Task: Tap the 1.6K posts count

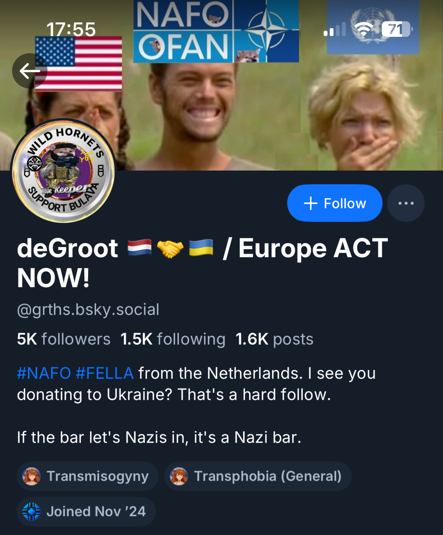Action: 274,339
